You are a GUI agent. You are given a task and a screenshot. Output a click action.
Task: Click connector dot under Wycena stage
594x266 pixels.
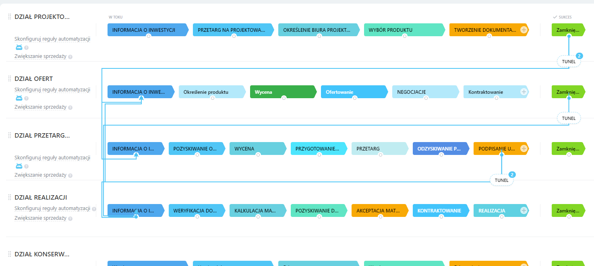coord(284,98)
